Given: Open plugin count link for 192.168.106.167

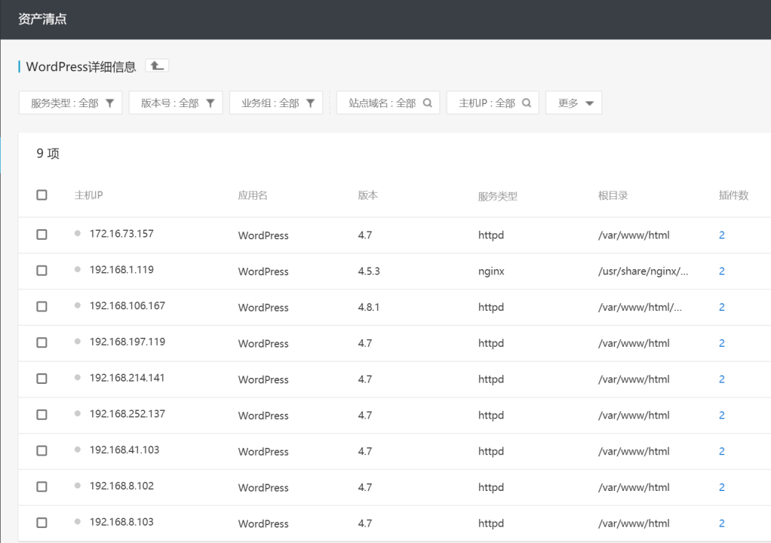Looking at the screenshot, I should [721, 307].
